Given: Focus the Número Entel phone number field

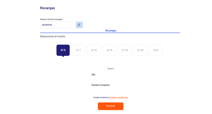Looking at the screenshot, I should [58, 25].
